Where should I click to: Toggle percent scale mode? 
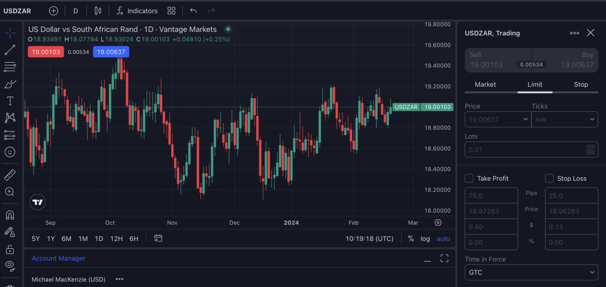pos(411,239)
